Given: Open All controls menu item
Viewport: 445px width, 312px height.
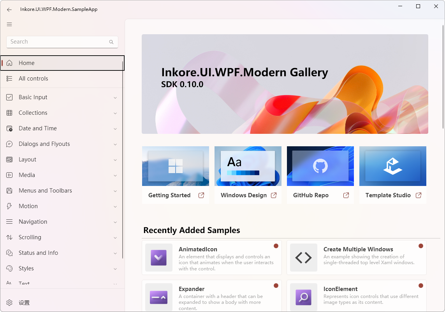Looking at the screenshot, I should (x=62, y=79).
